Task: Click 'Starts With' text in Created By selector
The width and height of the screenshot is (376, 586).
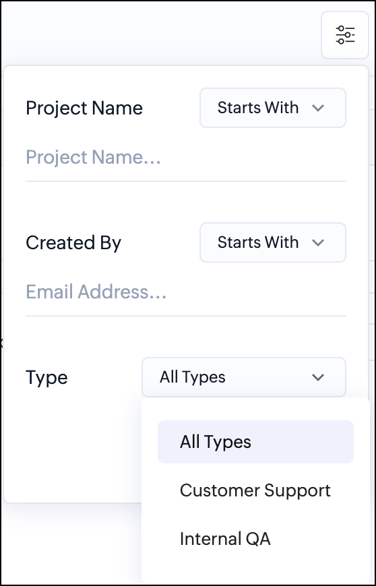Action: [x=258, y=242]
